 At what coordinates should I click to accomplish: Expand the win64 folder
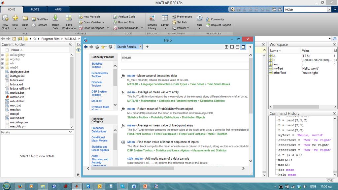2,68
